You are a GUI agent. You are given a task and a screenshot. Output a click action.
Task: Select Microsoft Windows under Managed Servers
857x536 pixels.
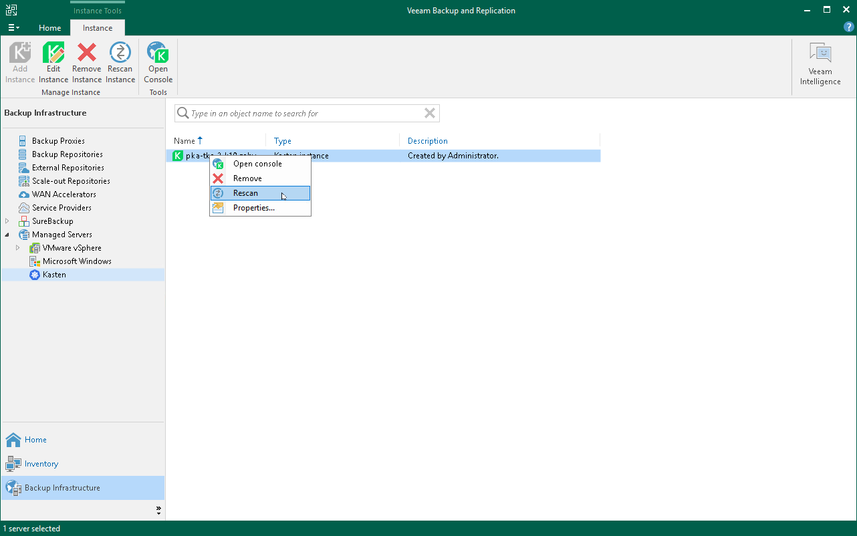(x=77, y=261)
